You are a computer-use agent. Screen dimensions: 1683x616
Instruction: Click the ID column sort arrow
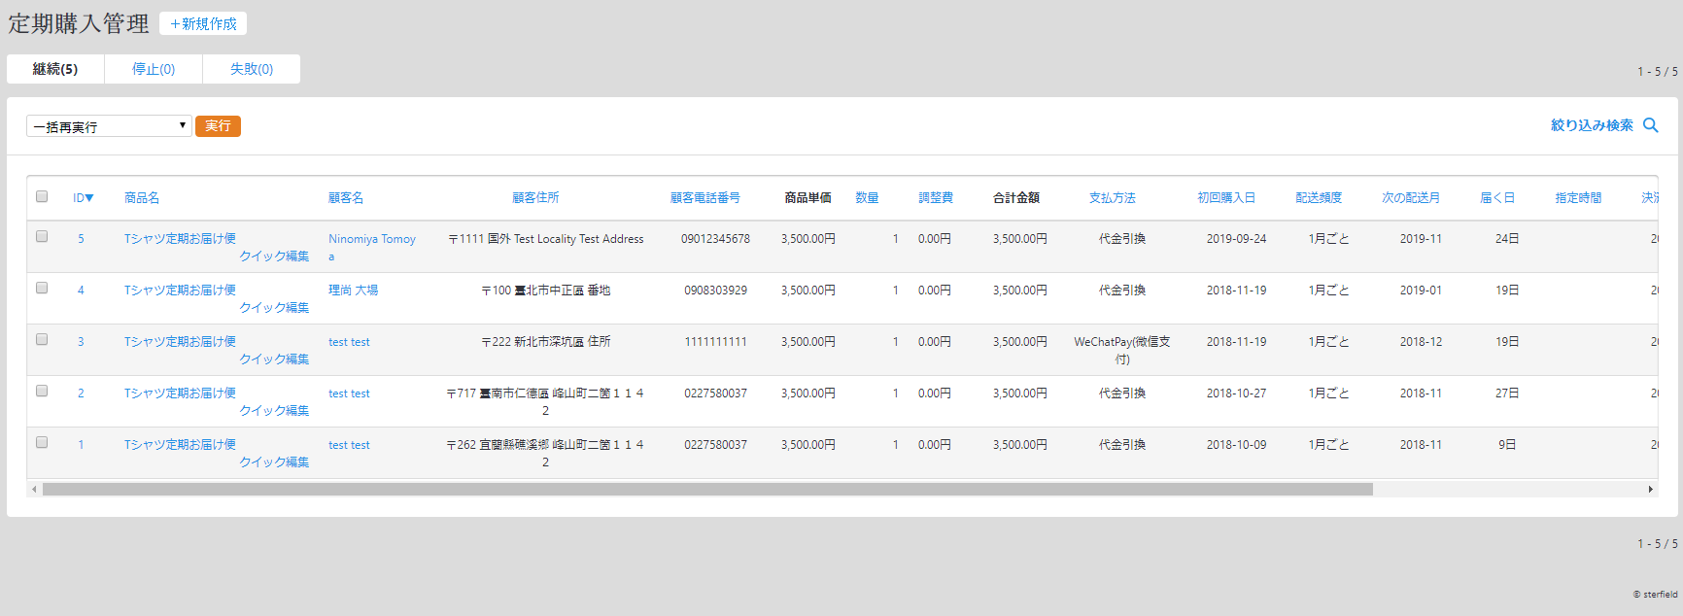[89, 198]
